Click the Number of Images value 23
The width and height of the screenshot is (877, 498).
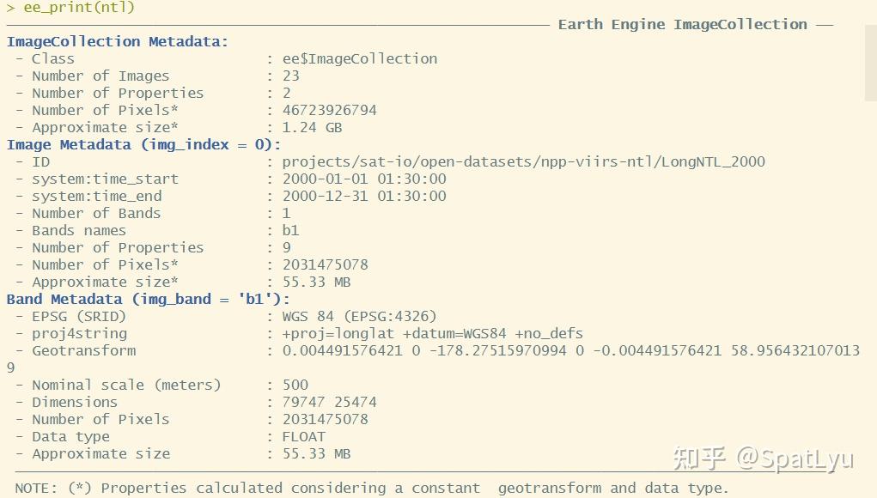[x=290, y=76]
